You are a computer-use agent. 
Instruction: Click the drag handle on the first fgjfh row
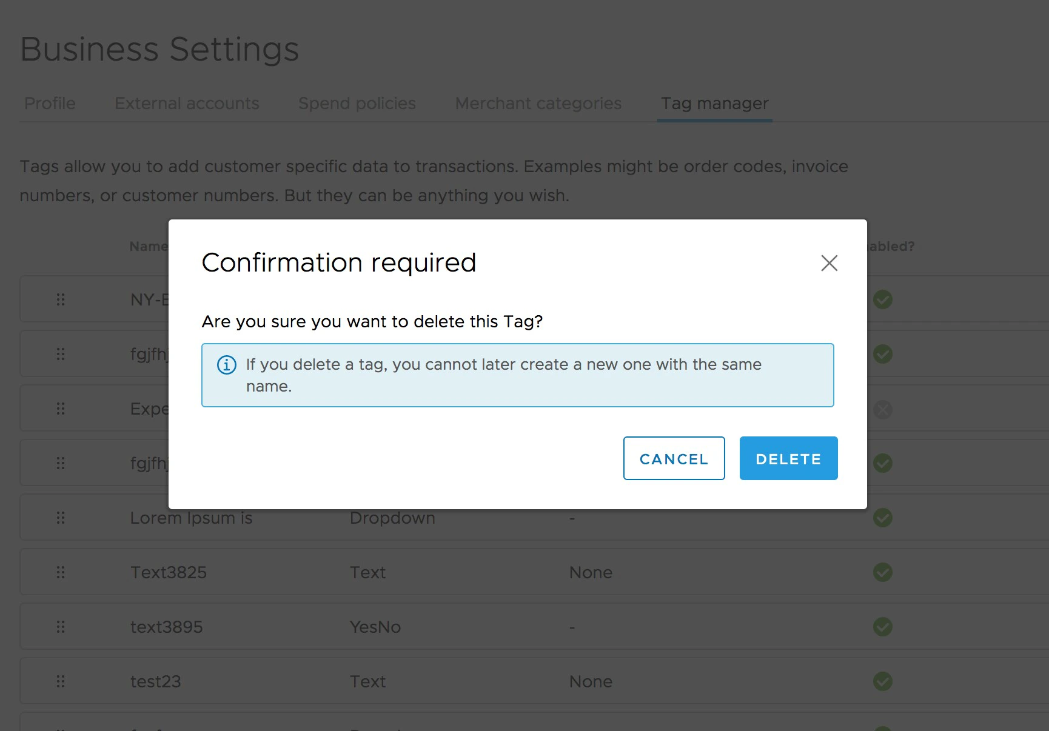coord(60,353)
